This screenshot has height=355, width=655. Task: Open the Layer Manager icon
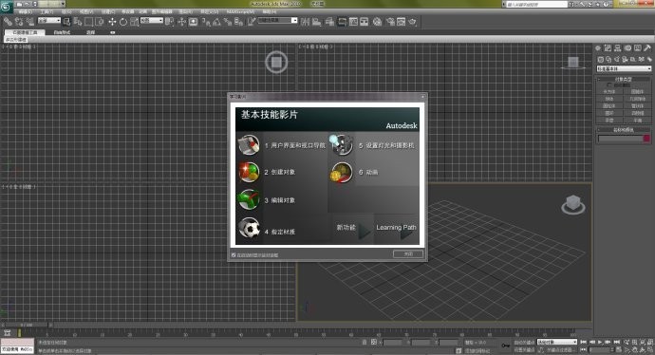coord(329,22)
